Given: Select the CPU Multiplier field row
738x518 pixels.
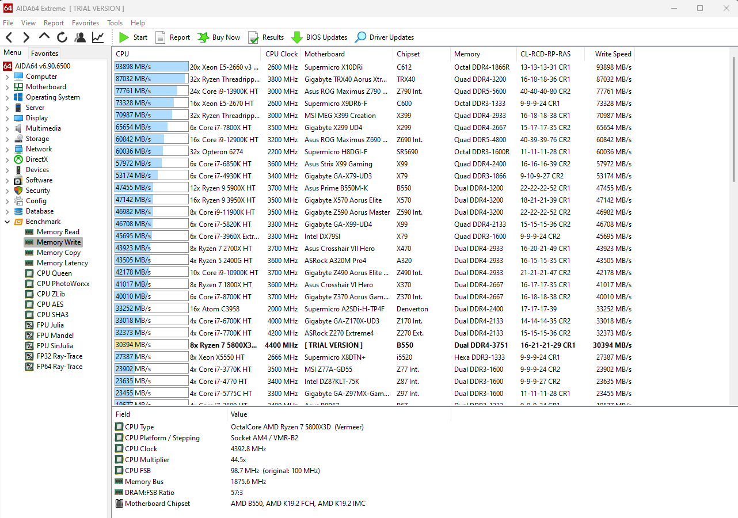Looking at the screenshot, I should [x=282, y=460].
